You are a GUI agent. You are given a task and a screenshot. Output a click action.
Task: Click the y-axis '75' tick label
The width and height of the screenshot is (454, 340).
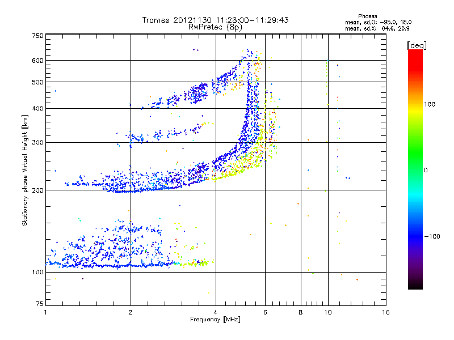(40, 304)
